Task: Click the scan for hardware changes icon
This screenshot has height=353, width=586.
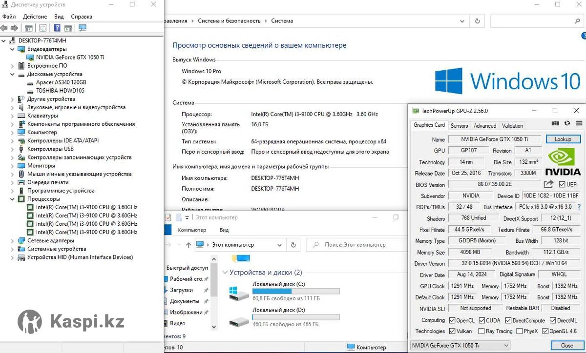Action: click(83, 28)
